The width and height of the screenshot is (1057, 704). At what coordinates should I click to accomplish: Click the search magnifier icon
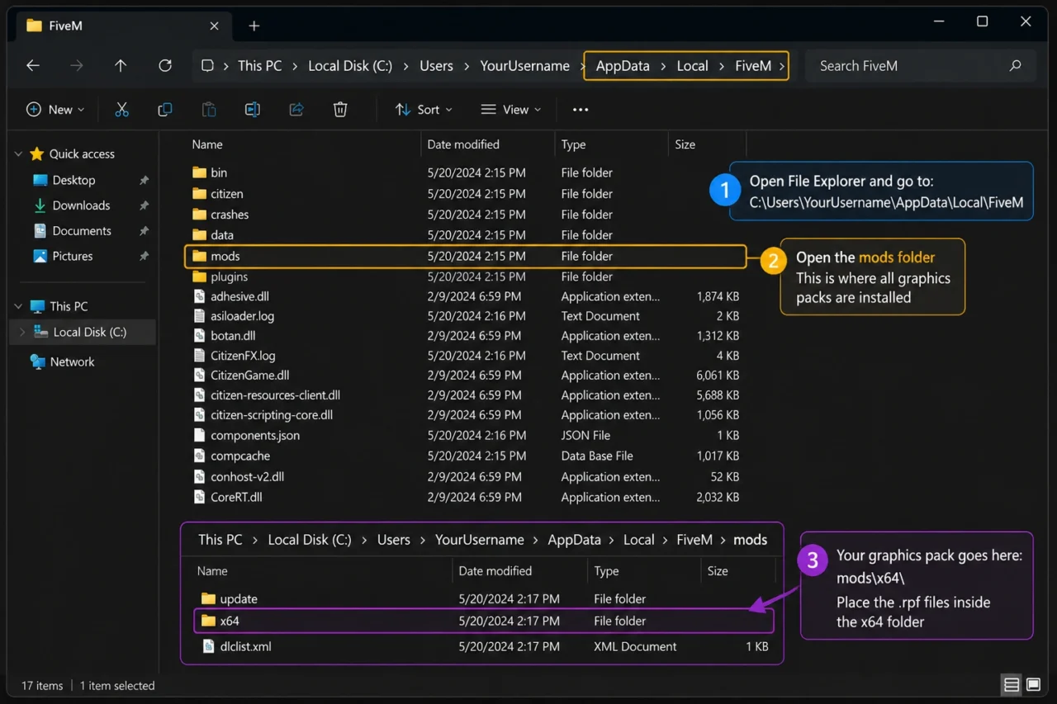tap(1015, 66)
